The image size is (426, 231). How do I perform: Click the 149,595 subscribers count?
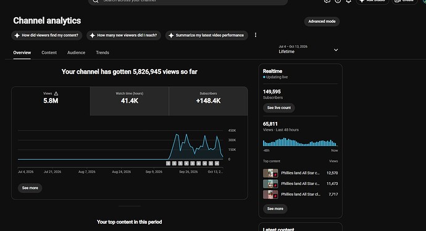pos(272,92)
